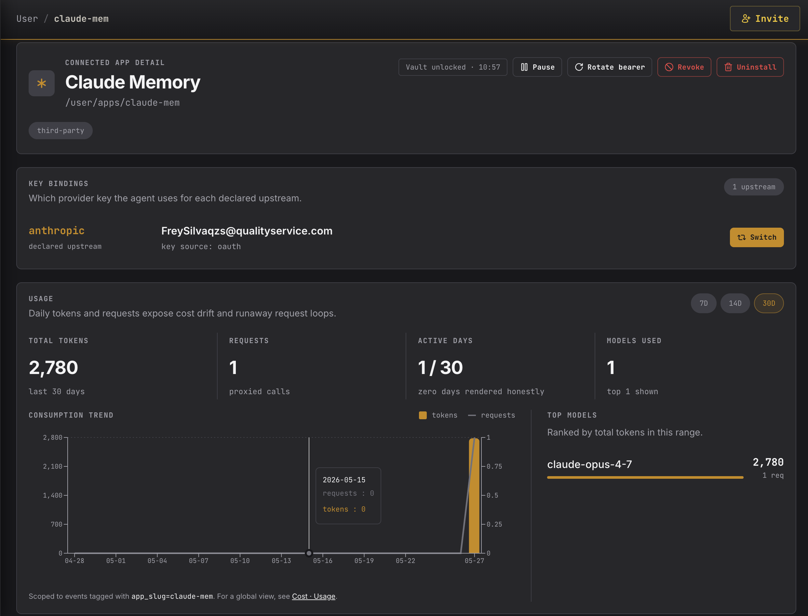Click the anthropic upstream name

click(57, 231)
